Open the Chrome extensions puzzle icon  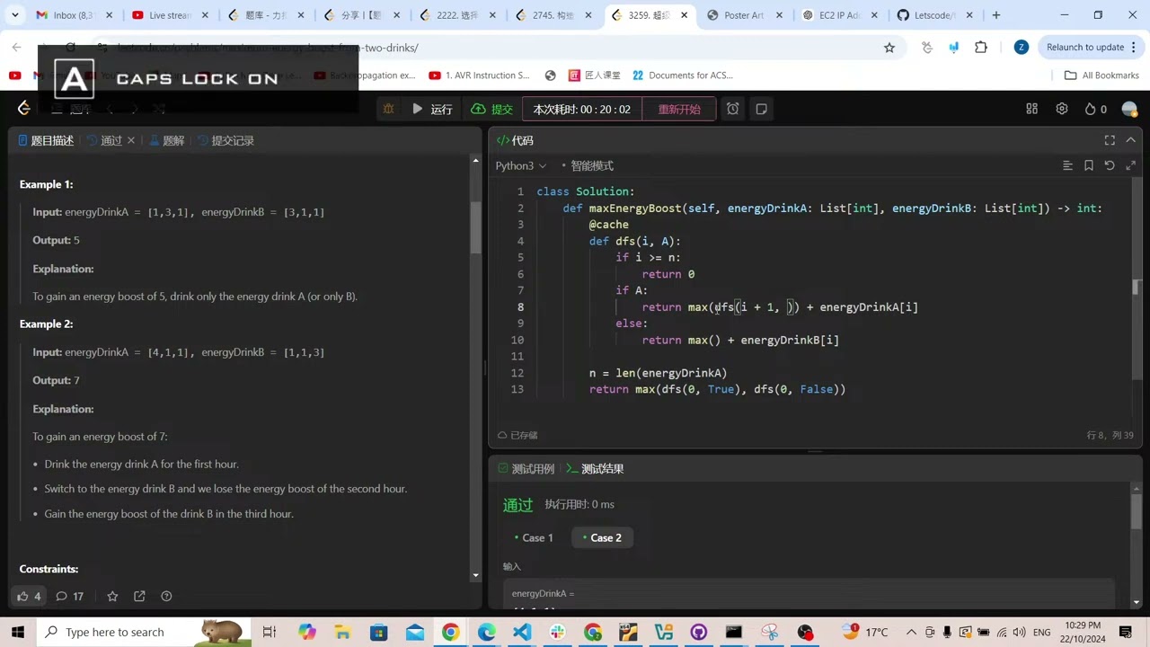coord(981,48)
